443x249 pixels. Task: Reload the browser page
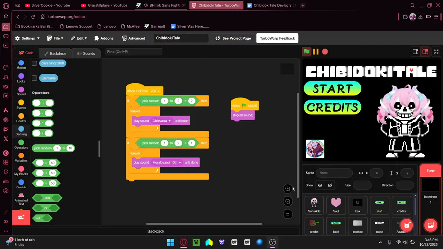tap(33, 17)
